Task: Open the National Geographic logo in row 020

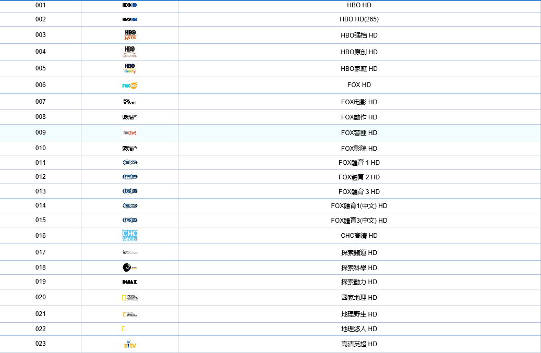Action: (130, 298)
